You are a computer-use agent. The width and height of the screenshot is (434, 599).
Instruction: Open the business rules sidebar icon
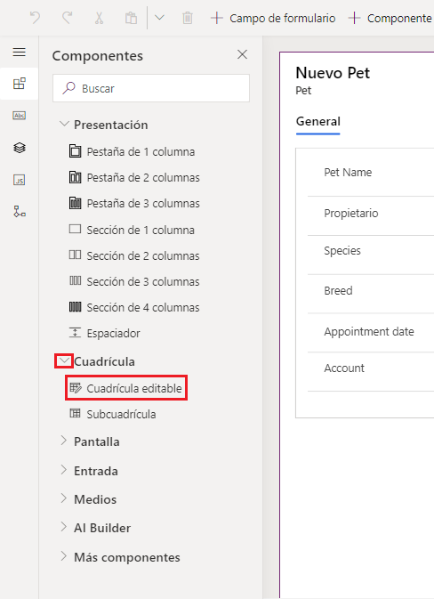pos(19,211)
